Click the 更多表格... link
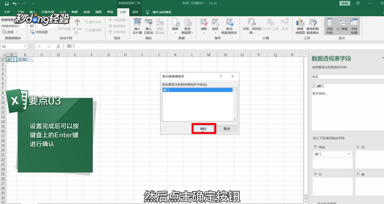 click(x=320, y=94)
